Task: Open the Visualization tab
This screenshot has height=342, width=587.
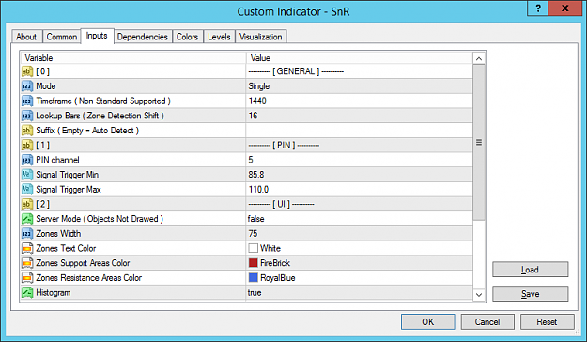Action: [260, 37]
